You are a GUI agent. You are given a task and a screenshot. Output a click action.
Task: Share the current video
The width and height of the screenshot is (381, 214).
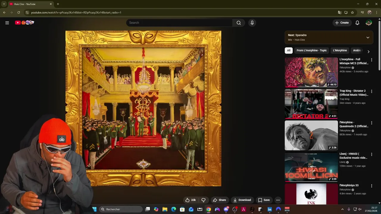(x=219, y=200)
